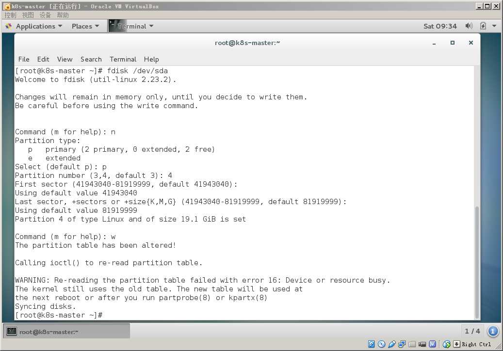
Task: Click the 1 / 4 workspace switcher
Action: [x=472, y=331]
